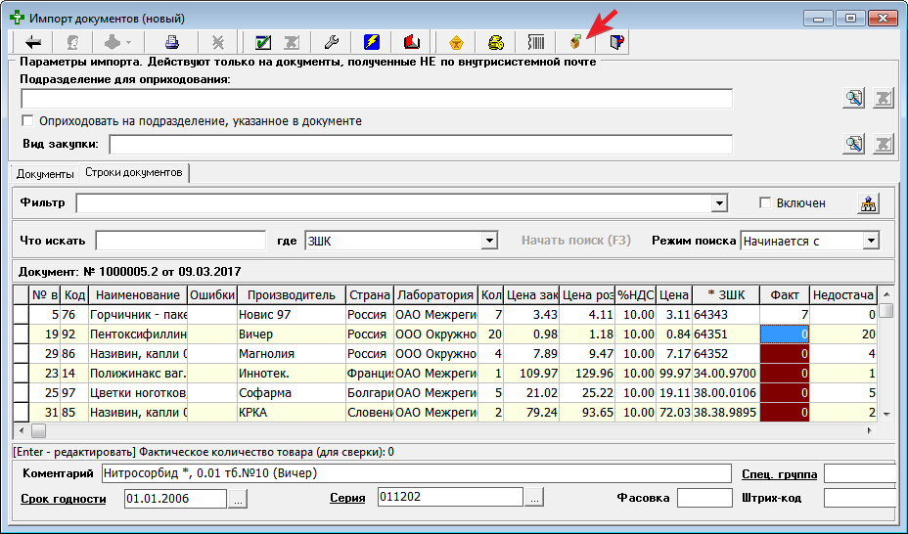Screen dimensions: 908x534
Task: Open the Режим поиска dropdown
Action: pos(870,241)
